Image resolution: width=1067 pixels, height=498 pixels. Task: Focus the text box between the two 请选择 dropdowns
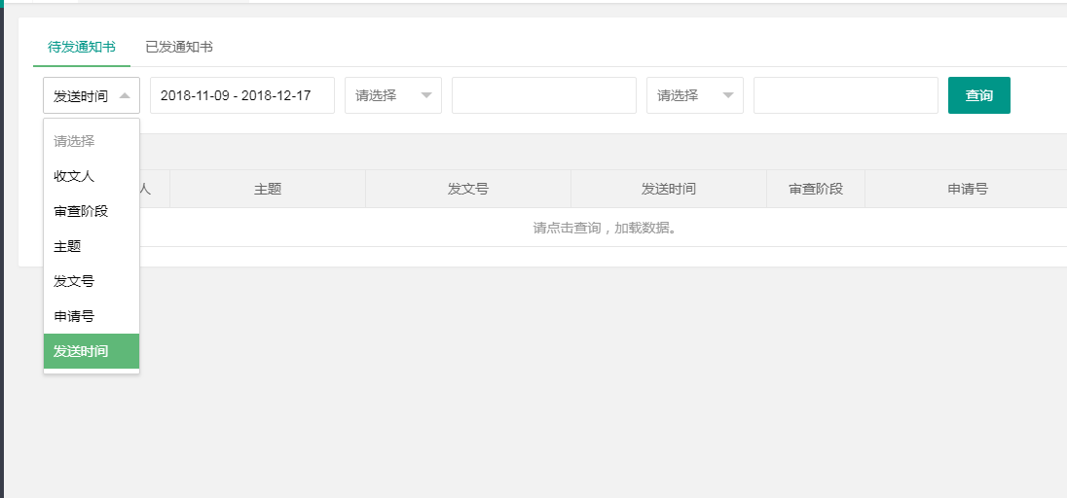pyautogui.click(x=543, y=95)
